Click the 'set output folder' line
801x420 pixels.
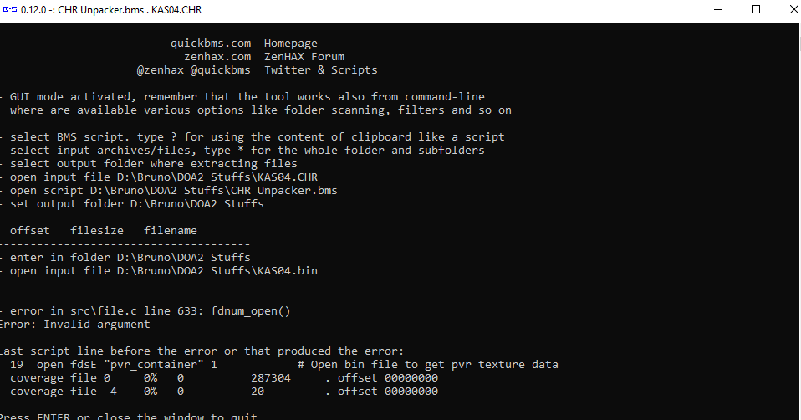[x=132, y=203]
